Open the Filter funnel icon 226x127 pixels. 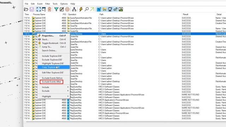tap(56, 10)
